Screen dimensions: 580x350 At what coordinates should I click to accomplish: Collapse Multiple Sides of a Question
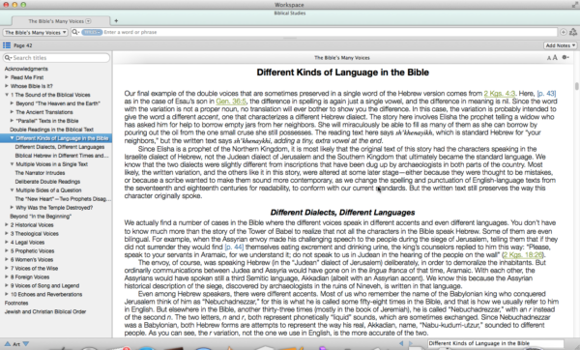click(12, 190)
